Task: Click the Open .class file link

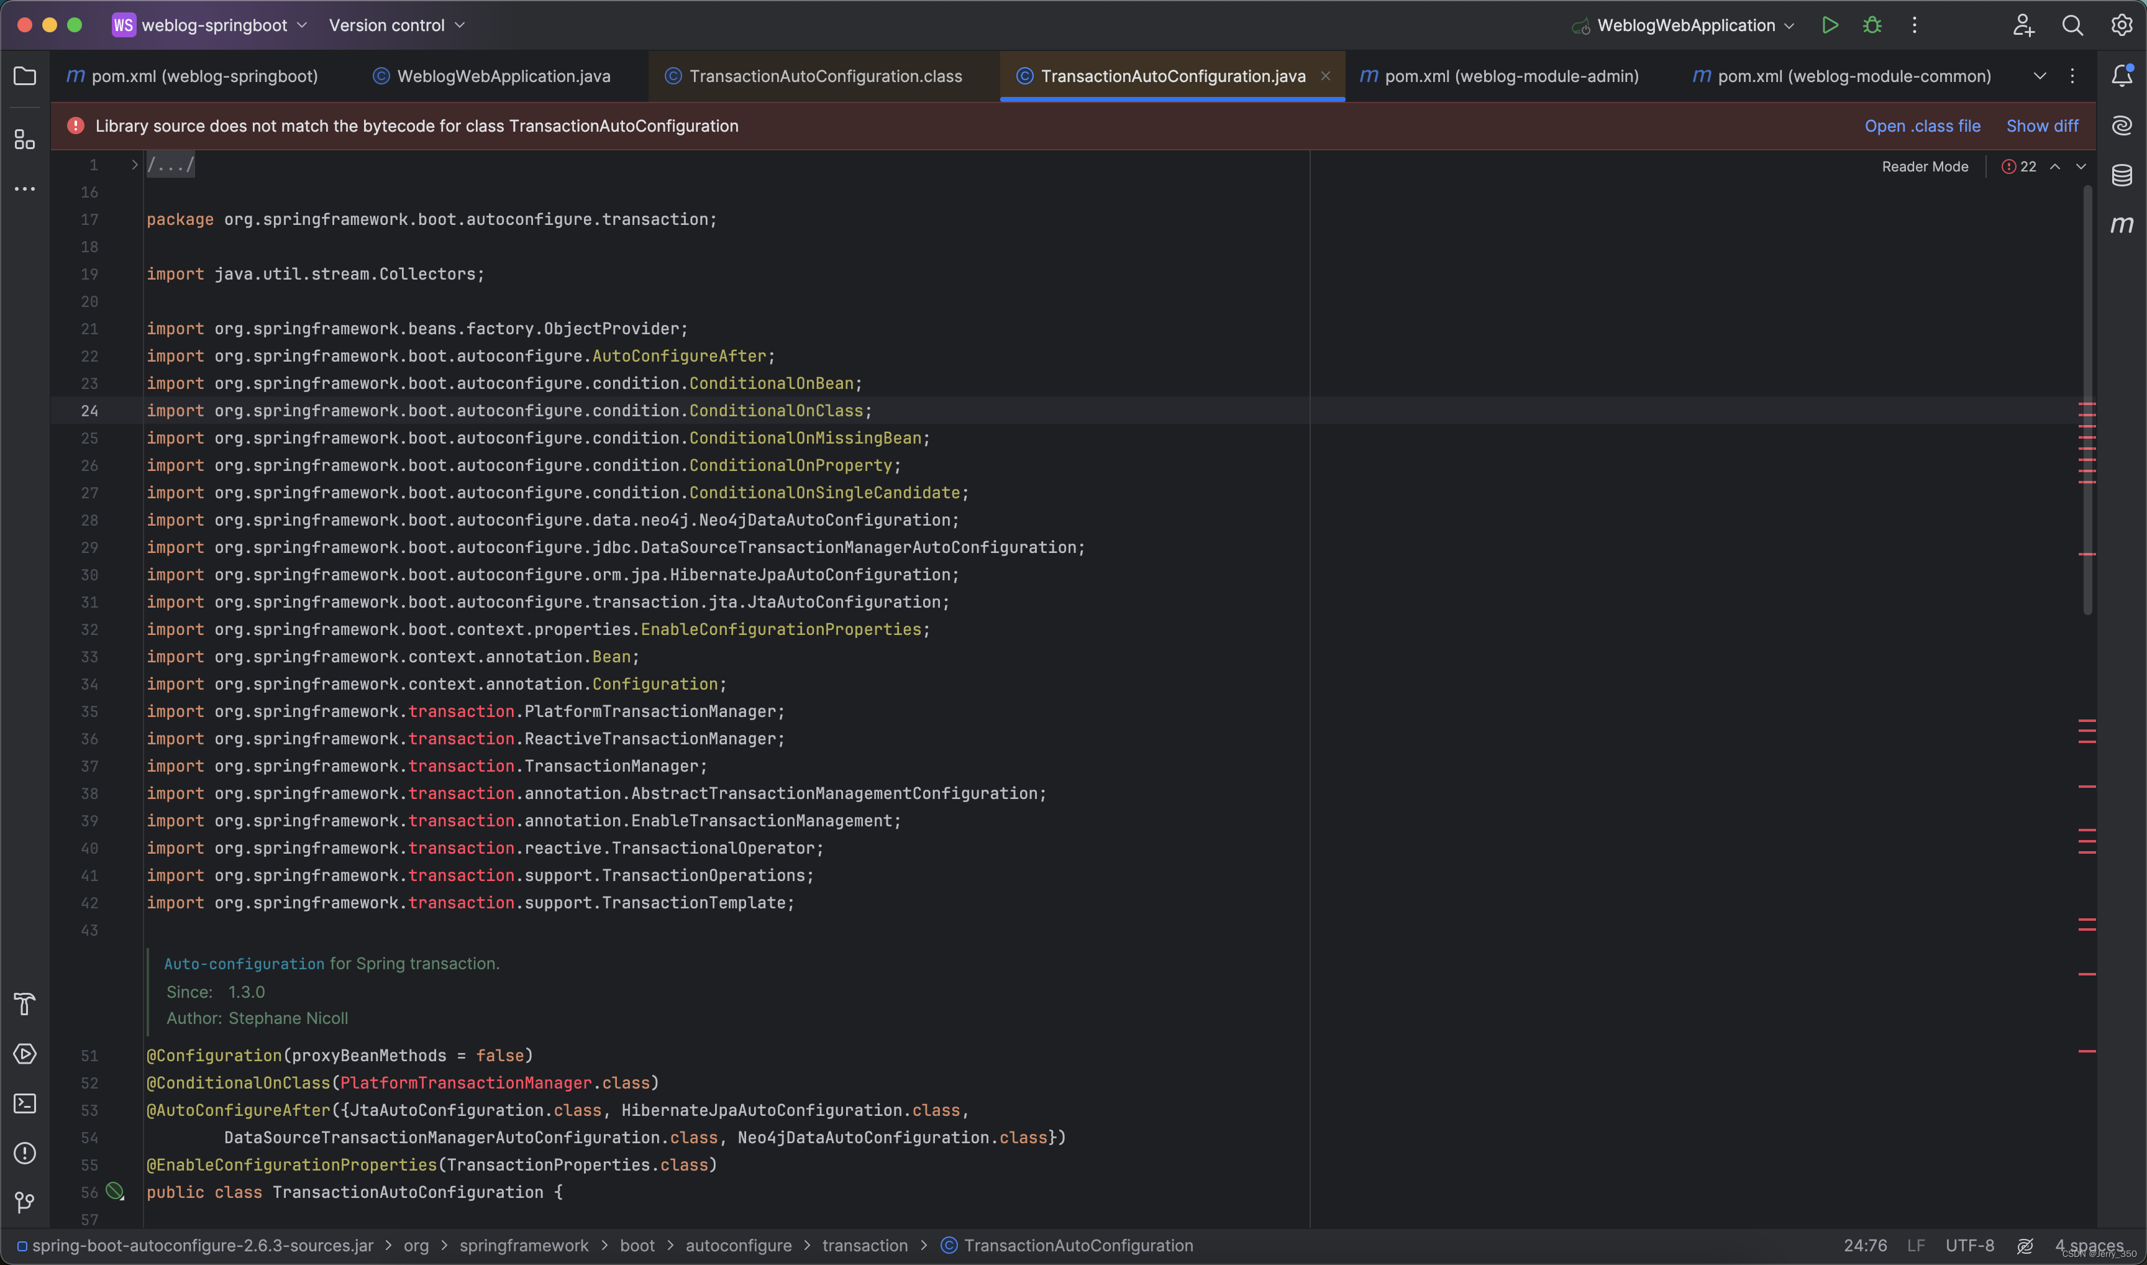Action: pos(1922,126)
